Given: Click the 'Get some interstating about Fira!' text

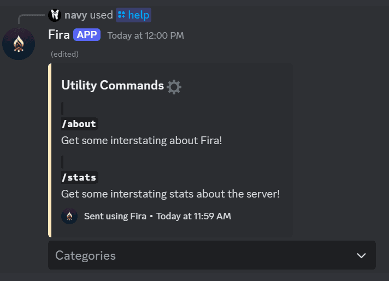Looking at the screenshot, I should point(142,140).
